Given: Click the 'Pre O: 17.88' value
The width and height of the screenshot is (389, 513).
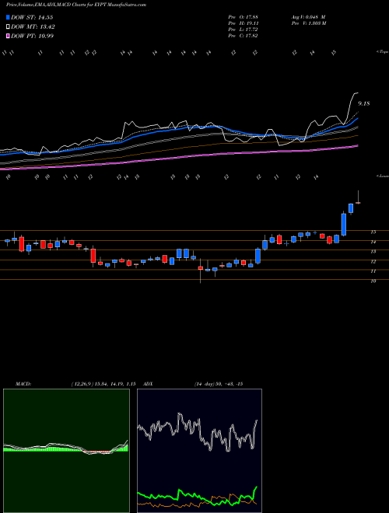Looking at the screenshot, I should click(243, 17).
